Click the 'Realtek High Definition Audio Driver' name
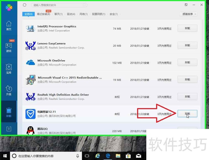The width and height of the screenshot is (209, 160). click(x=63, y=95)
